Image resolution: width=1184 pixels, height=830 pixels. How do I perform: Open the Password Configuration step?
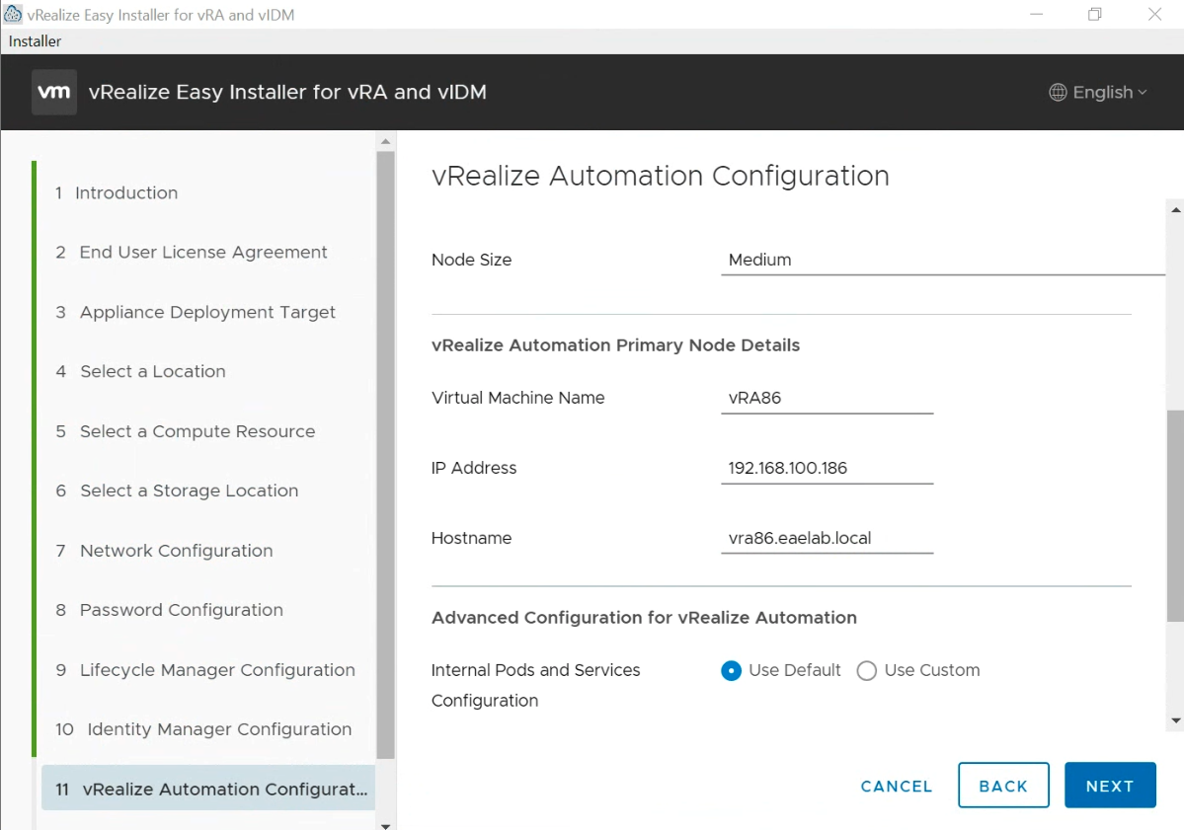181,610
